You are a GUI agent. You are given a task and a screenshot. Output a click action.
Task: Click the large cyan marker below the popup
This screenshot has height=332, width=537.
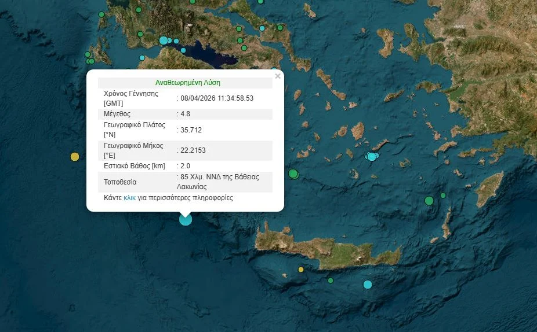point(185,219)
